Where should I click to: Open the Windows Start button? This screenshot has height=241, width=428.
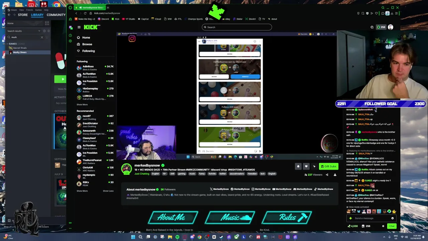pos(133,237)
